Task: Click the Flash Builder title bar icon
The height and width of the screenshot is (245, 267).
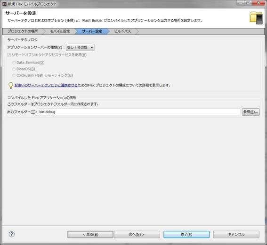Action: pos(5,4)
